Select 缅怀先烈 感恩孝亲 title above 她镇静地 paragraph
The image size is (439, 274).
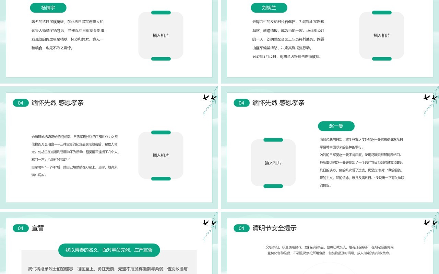[58, 103]
